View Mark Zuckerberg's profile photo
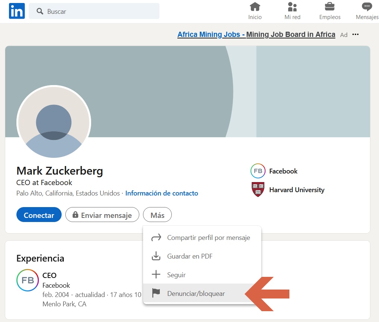This screenshot has width=379, height=322. click(x=54, y=122)
